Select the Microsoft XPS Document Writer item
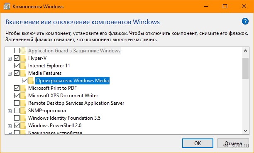This screenshot has height=153, width=254. 63,95
